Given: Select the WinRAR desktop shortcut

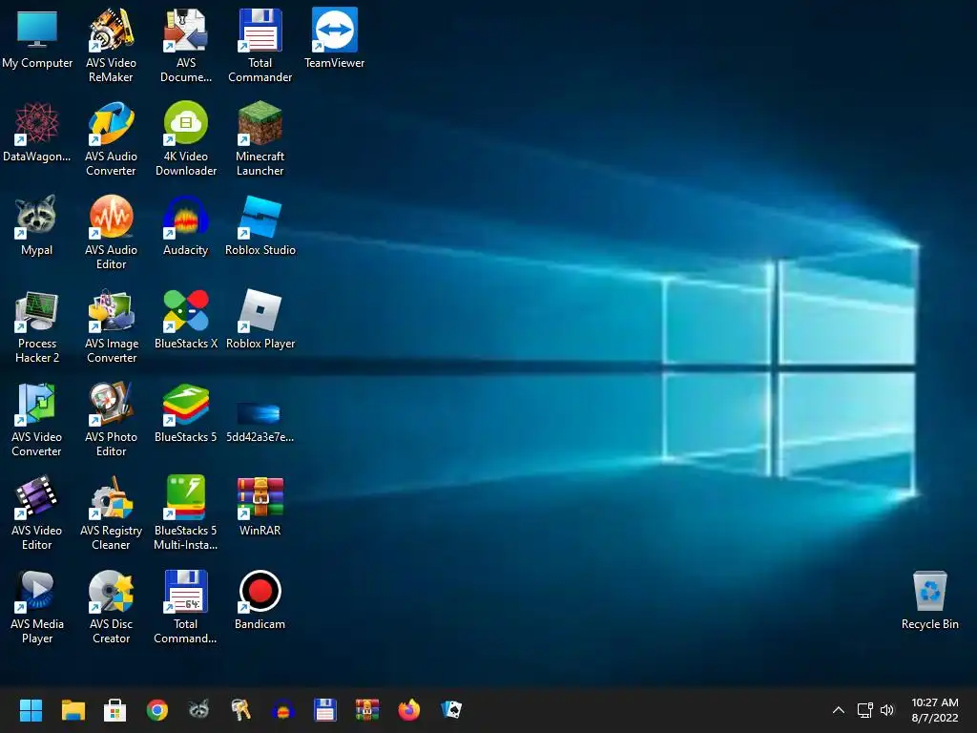Looking at the screenshot, I should 260,506.
